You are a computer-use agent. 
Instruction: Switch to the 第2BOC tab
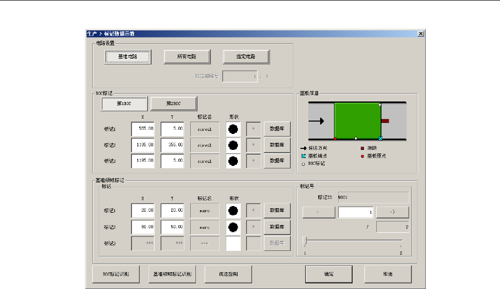point(173,104)
